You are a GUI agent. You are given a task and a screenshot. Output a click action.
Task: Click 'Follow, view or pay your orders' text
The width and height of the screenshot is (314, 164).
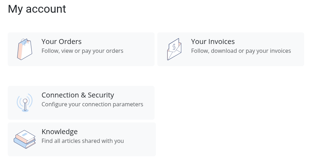[82, 51]
